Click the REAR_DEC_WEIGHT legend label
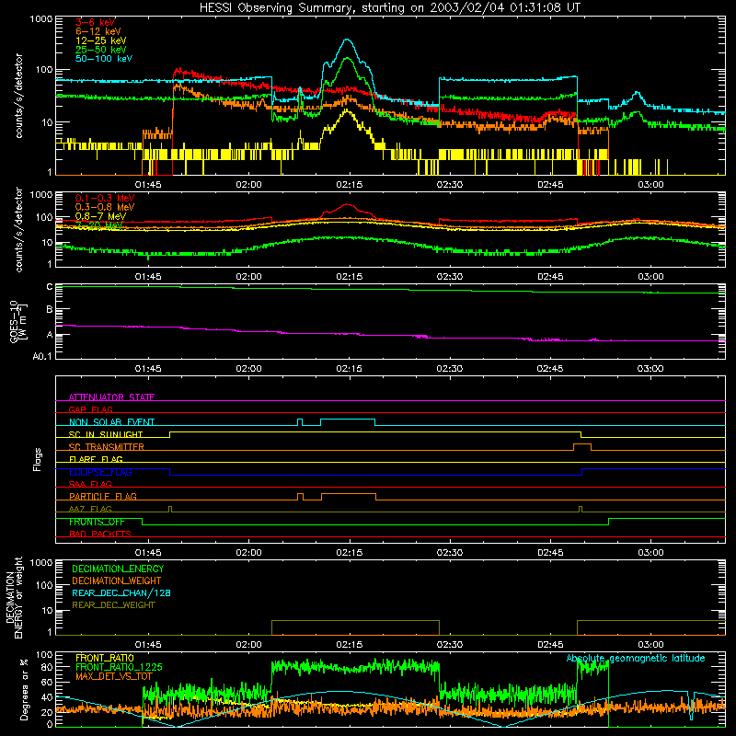This screenshot has height=736, width=736. [x=113, y=605]
